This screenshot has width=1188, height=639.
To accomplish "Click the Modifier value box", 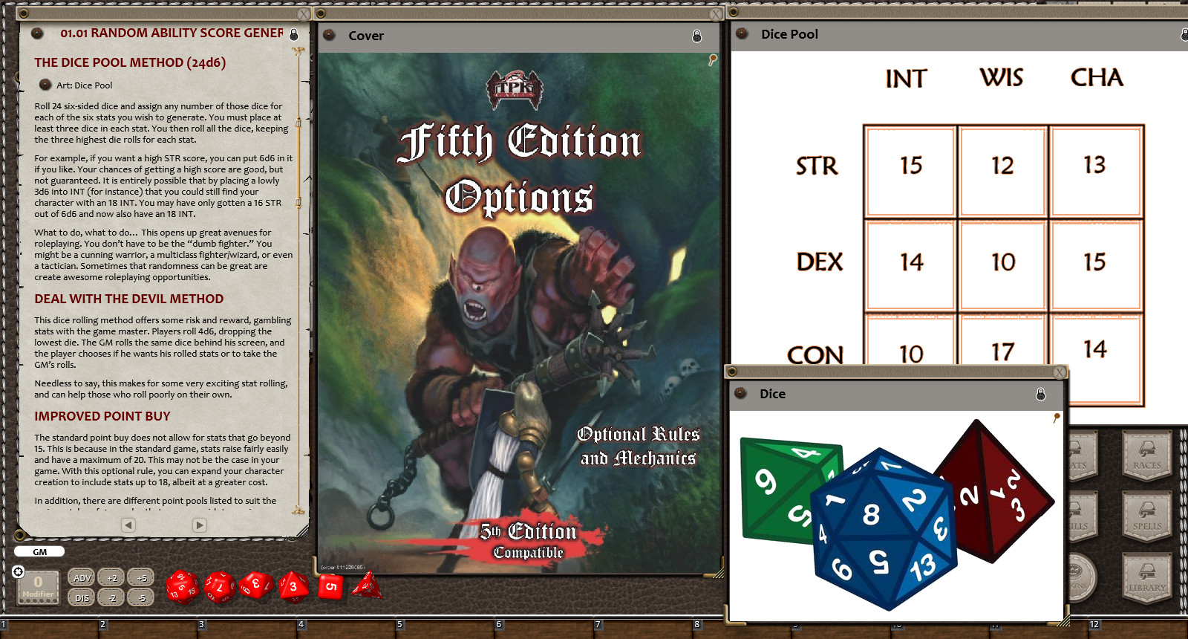I will tap(38, 586).
